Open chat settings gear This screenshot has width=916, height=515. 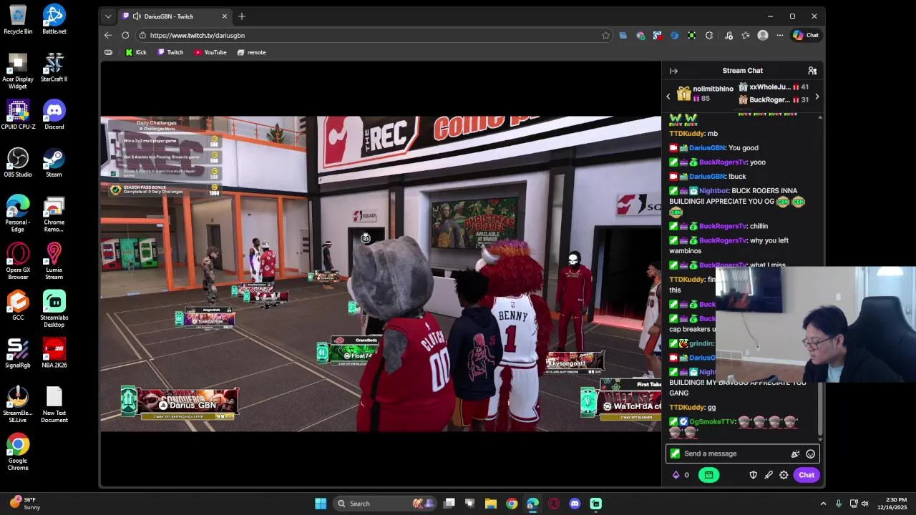[784, 475]
